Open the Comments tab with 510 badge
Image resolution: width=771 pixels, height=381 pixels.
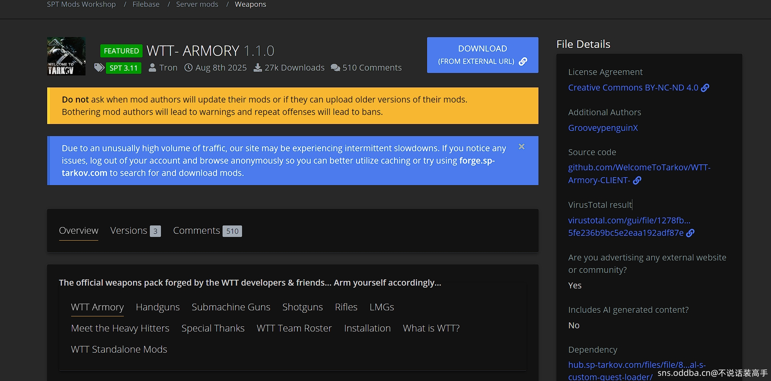point(207,231)
